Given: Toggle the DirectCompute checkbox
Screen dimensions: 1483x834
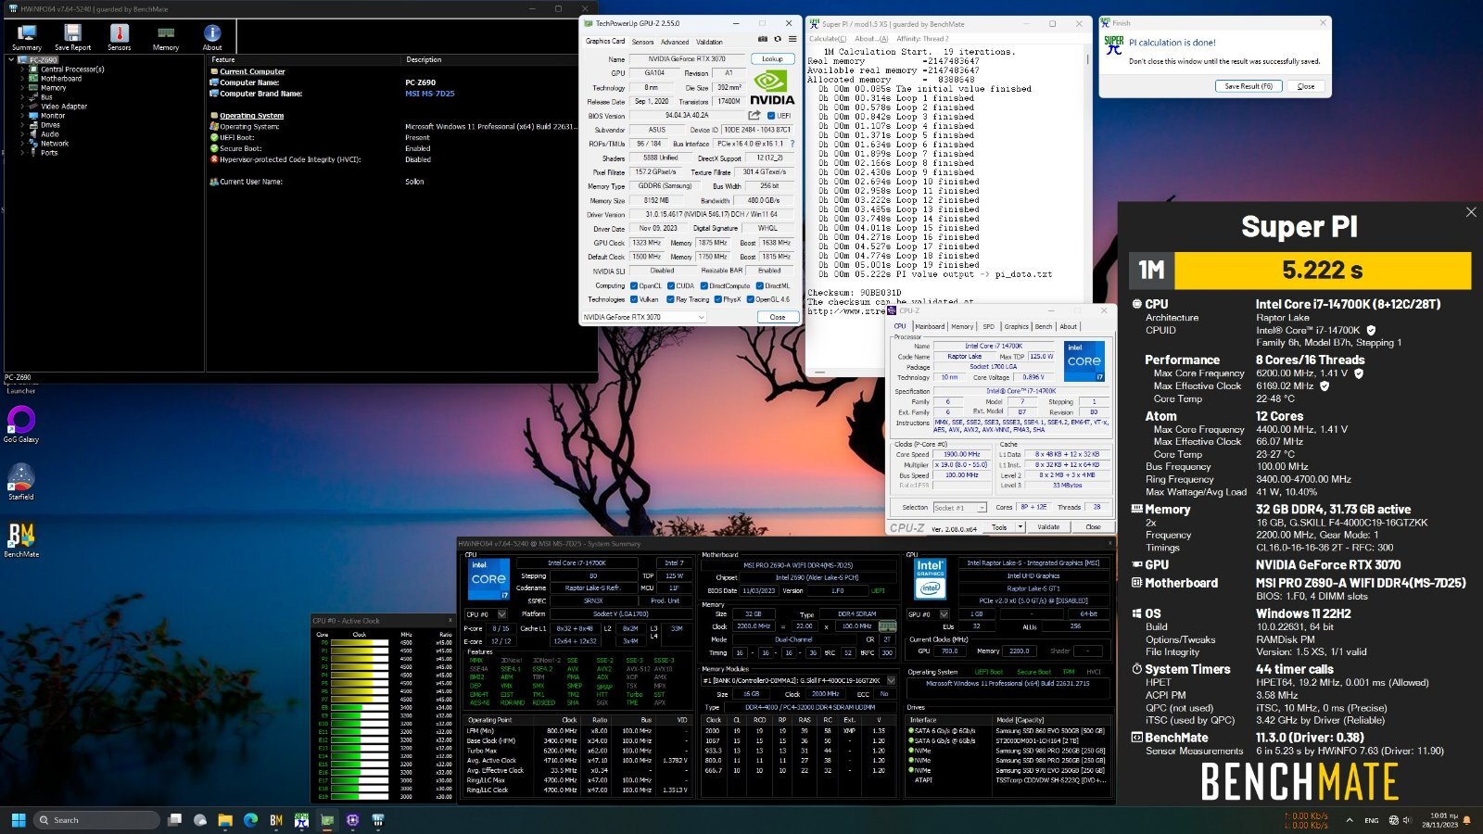Looking at the screenshot, I should [x=704, y=285].
